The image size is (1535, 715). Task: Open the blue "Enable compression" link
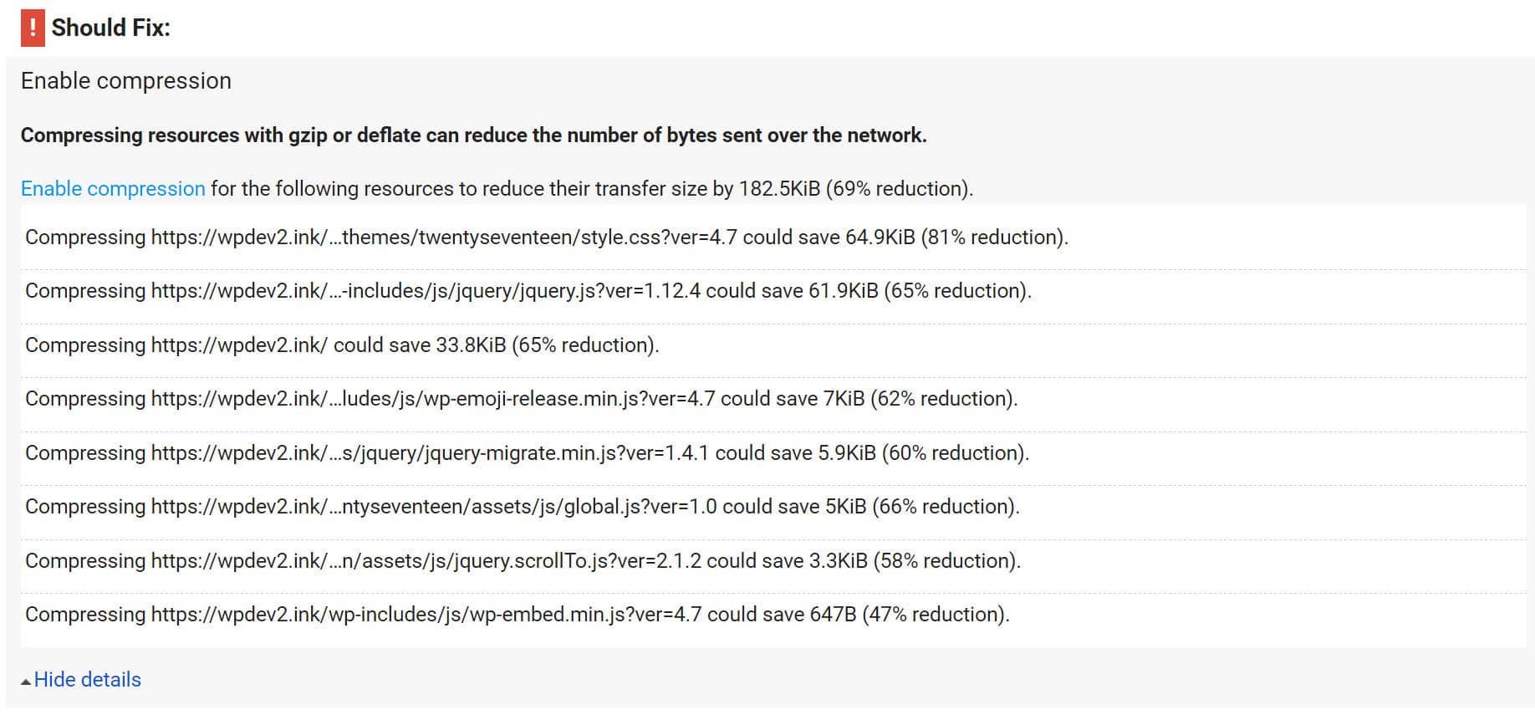coord(113,189)
